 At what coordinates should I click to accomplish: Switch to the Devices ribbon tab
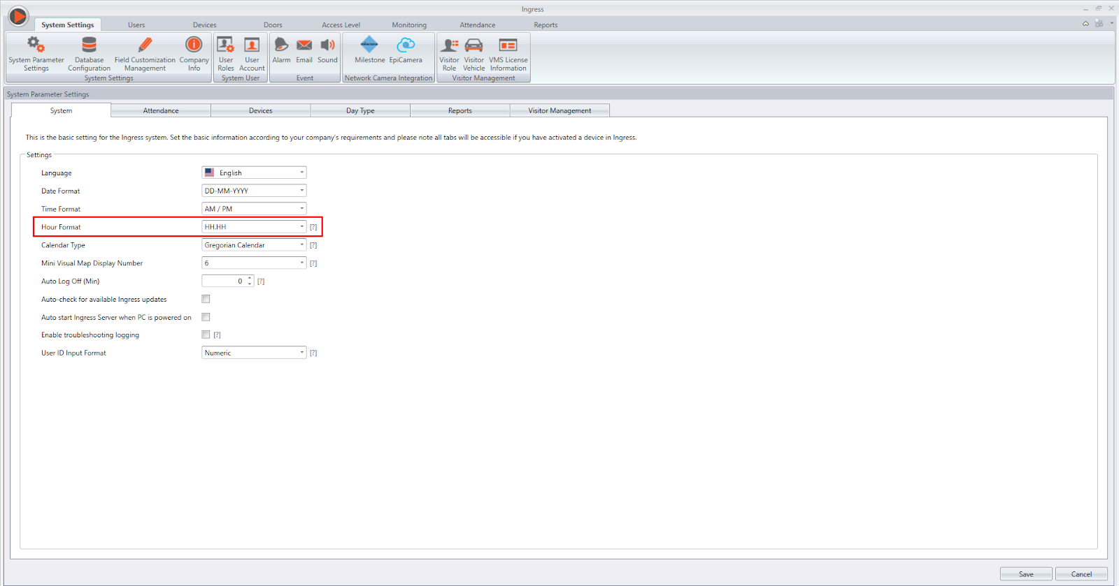pos(205,25)
